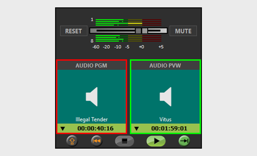
Task: Click the speaker icon in AUDIO PVW
Action: (165, 97)
